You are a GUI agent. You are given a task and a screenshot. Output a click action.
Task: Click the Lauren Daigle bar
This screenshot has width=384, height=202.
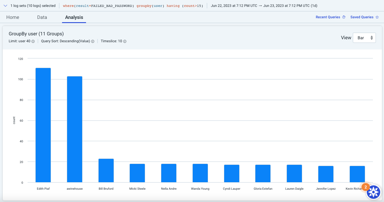click(294, 174)
